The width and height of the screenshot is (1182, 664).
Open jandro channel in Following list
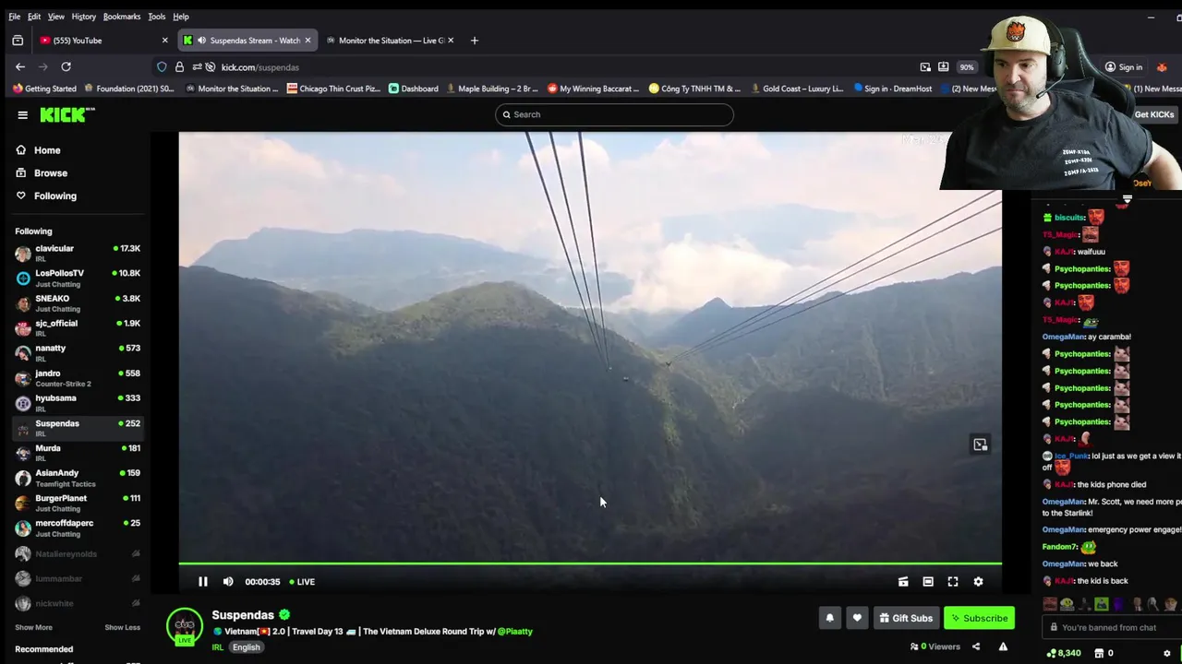78,378
